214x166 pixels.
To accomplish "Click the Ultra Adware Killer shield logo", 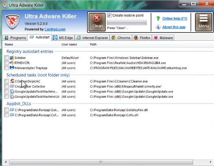I will (12, 22).
